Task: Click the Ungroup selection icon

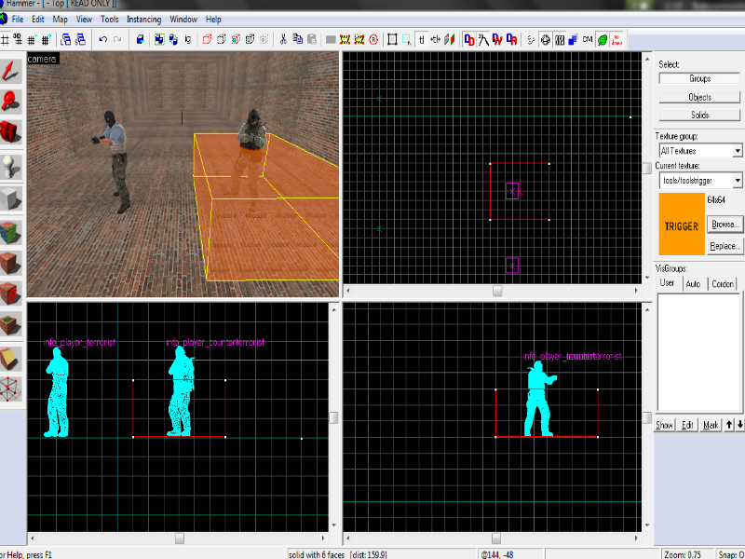Action: pos(173,39)
